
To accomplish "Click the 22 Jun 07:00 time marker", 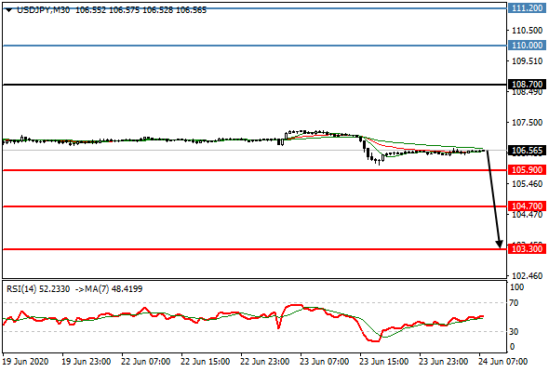I will point(146,361).
